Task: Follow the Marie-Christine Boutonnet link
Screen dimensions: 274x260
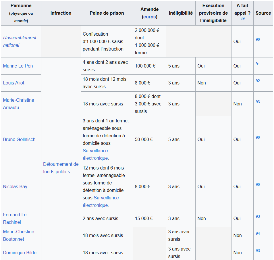Action: [18, 235]
